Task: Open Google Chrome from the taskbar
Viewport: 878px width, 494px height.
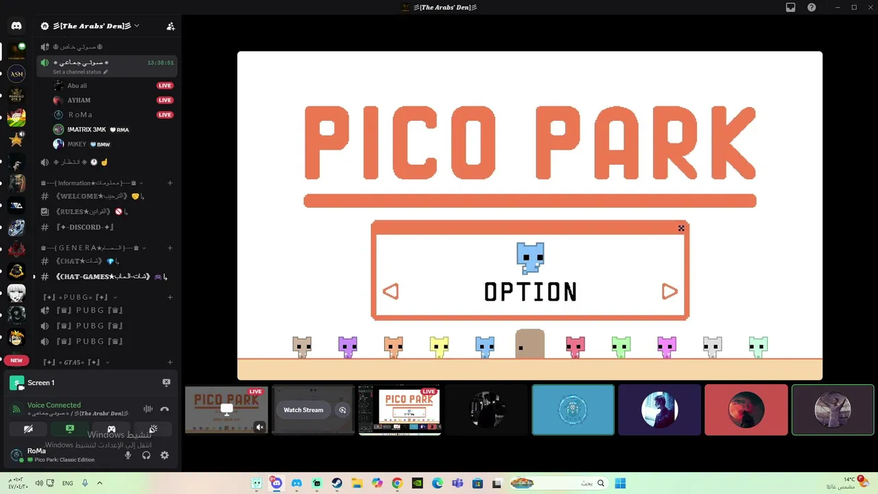Action: tap(397, 483)
